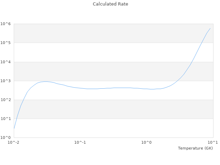Click the white band between 10^0 and 10^1

click(113, 128)
